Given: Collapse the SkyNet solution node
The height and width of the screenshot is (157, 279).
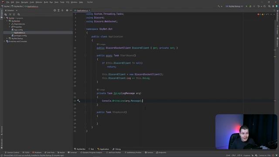Looking at the screenshot, I should point(4,18).
